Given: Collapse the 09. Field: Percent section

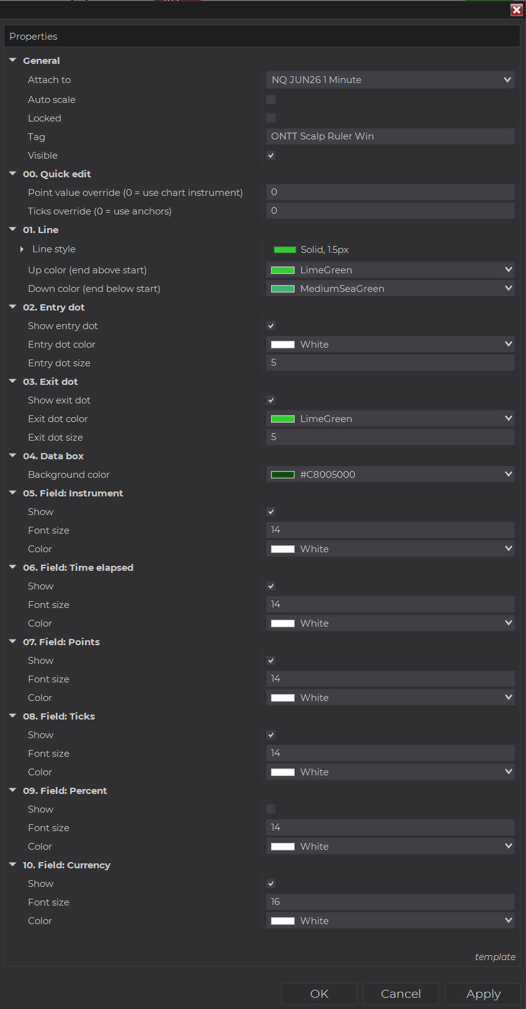Looking at the screenshot, I should click(x=12, y=790).
